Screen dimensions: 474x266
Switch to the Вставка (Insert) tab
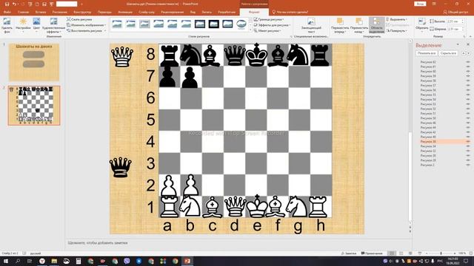pyautogui.click(x=41, y=12)
